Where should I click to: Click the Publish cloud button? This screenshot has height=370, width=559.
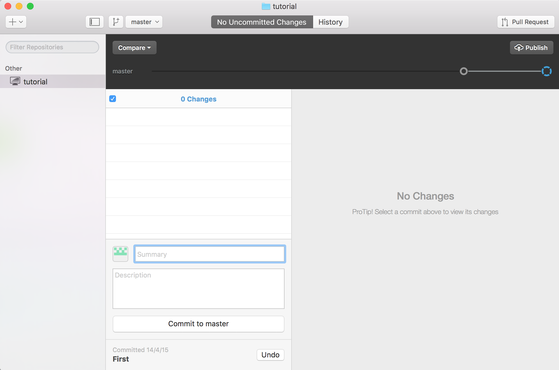click(x=531, y=48)
